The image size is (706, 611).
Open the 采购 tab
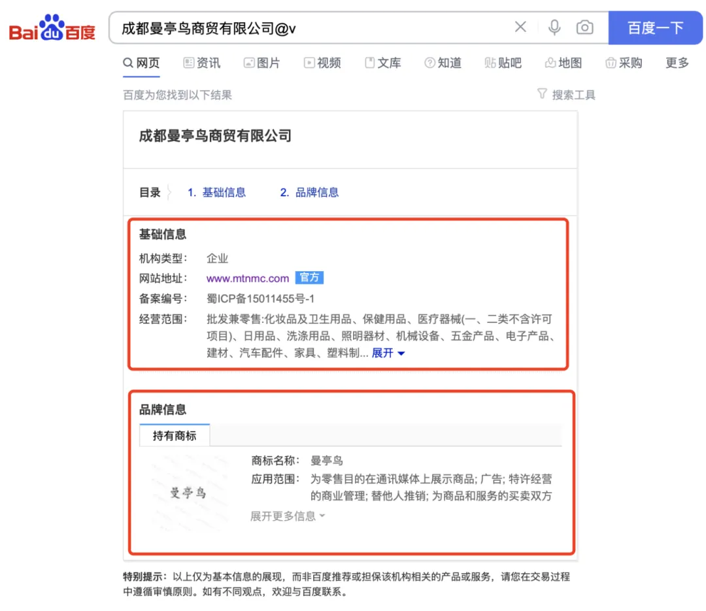point(624,63)
